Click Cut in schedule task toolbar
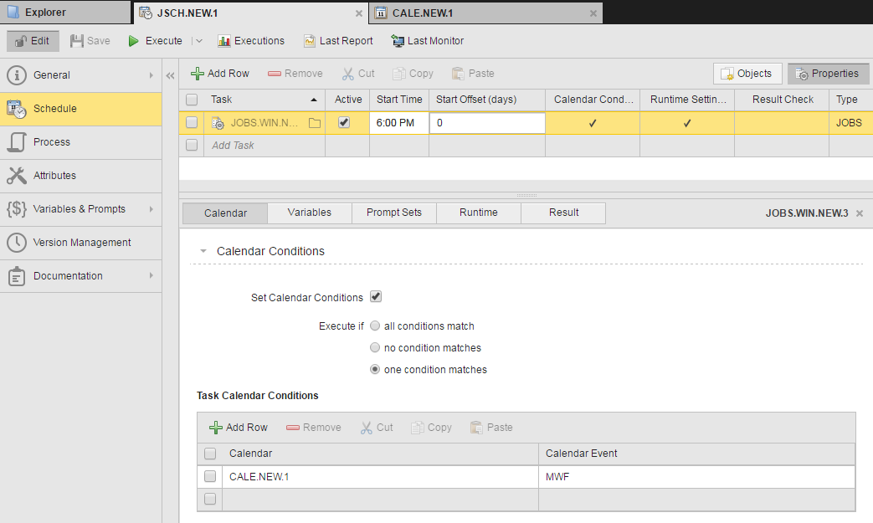 [358, 74]
